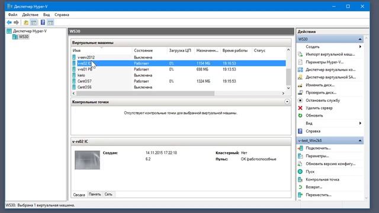
Task: Sort by the Назначенная память column header
Action: 207,50
